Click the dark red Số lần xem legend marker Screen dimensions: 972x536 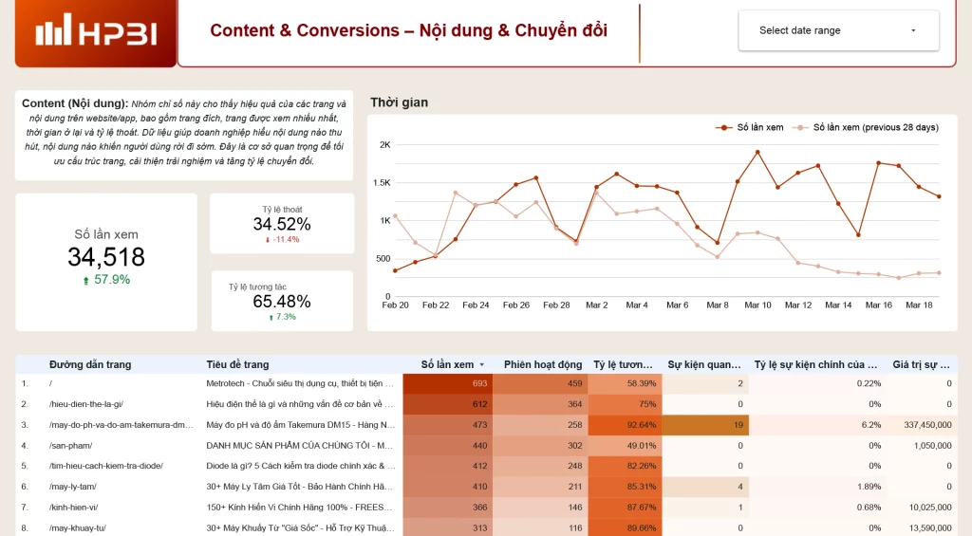pyautogui.click(x=724, y=127)
